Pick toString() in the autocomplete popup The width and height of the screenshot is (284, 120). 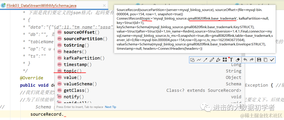[150, 45]
